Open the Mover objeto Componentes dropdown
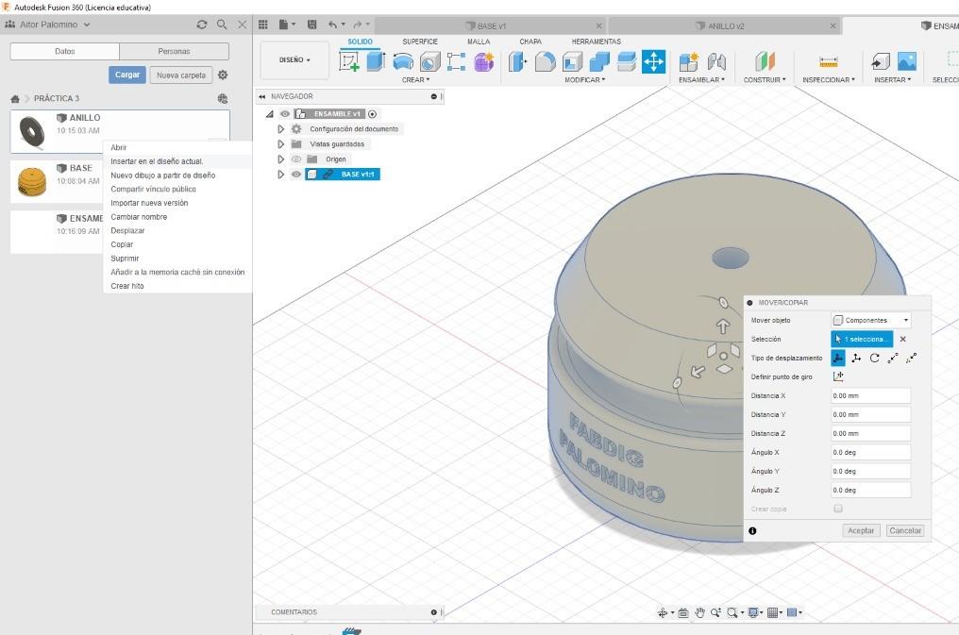Image resolution: width=959 pixels, height=635 pixels. point(871,320)
